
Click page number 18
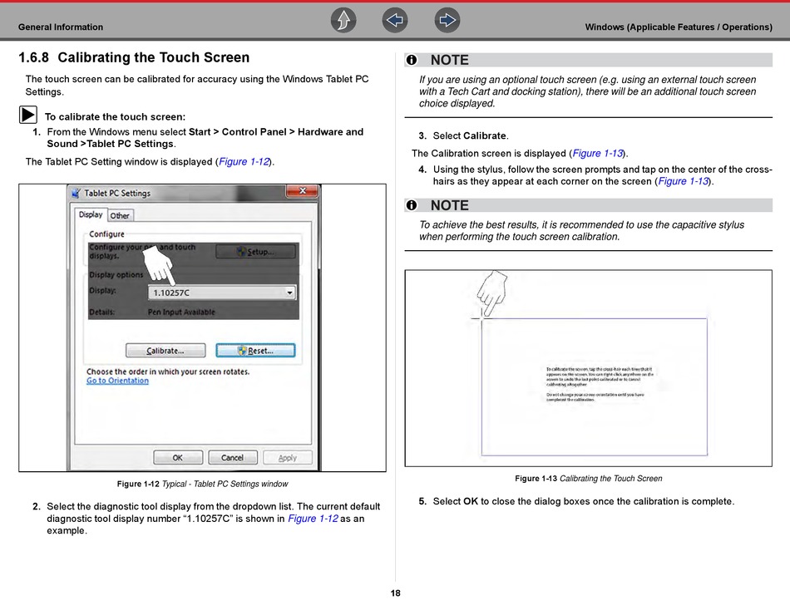pos(396,593)
